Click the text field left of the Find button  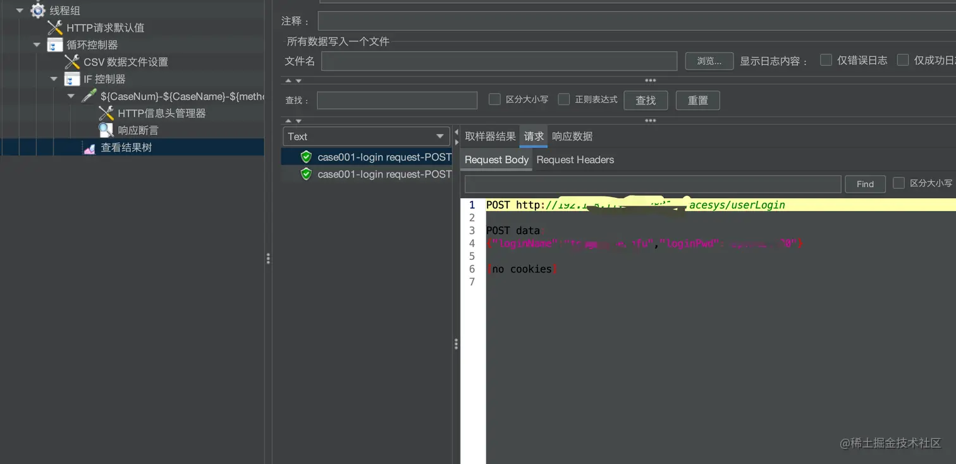[653, 184]
